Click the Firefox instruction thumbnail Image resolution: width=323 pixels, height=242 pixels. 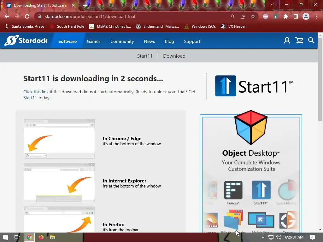(59, 220)
